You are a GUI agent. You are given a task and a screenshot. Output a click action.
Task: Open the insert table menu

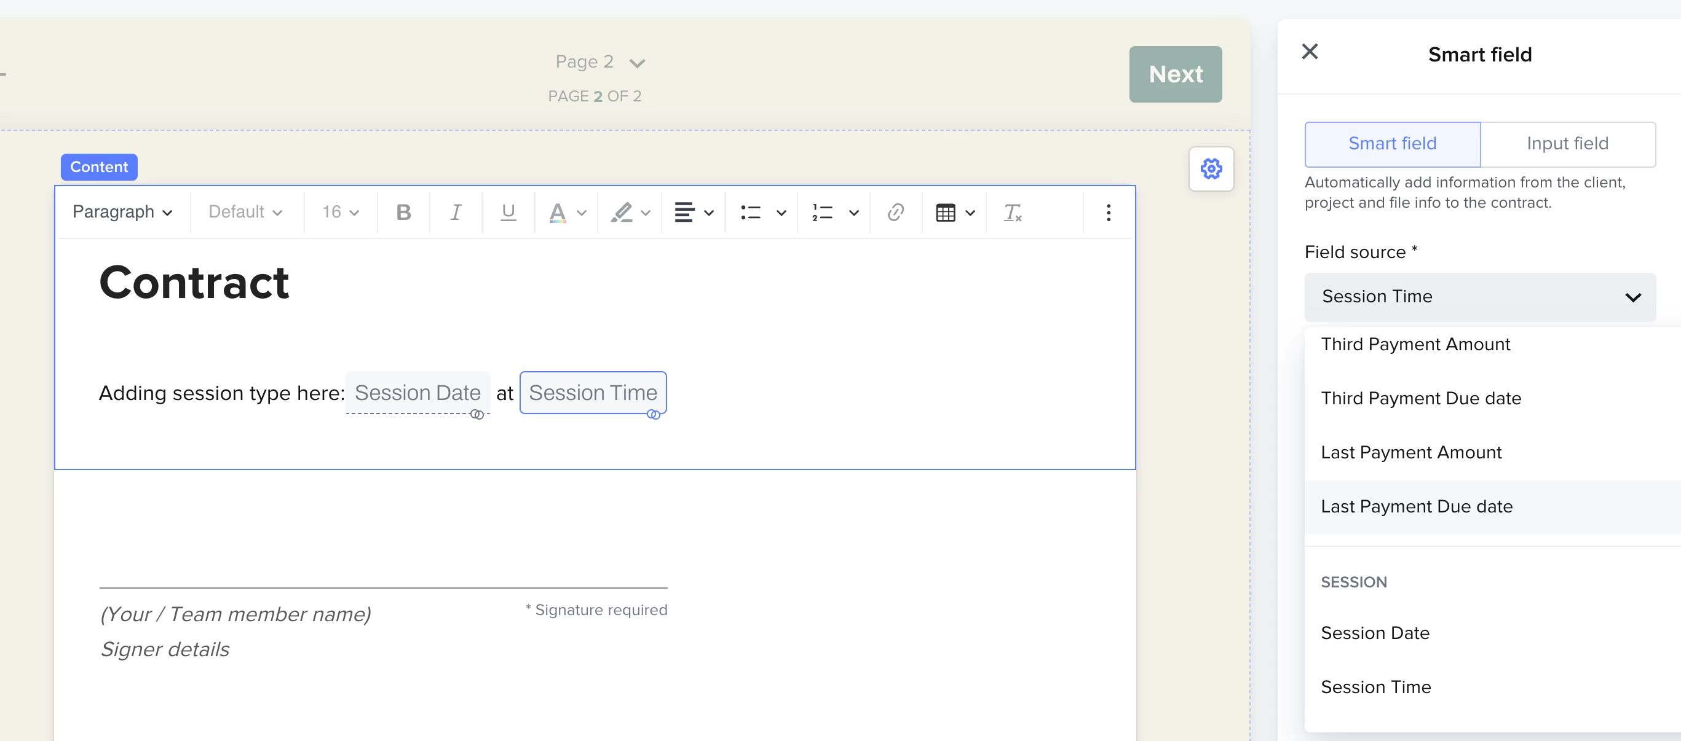[955, 212]
